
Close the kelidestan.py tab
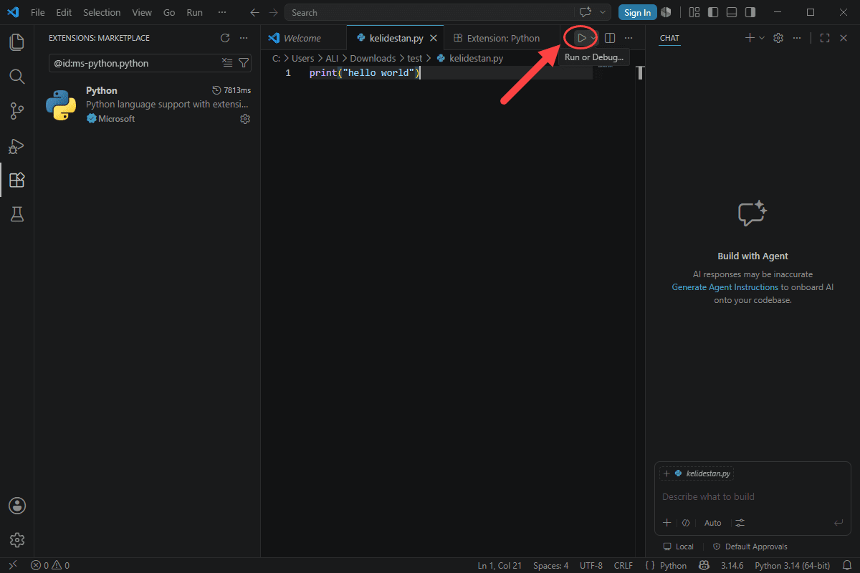coord(433,38)
